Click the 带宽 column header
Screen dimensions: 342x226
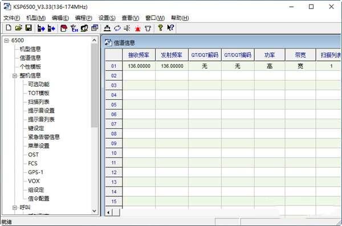[x=300, y=55]
